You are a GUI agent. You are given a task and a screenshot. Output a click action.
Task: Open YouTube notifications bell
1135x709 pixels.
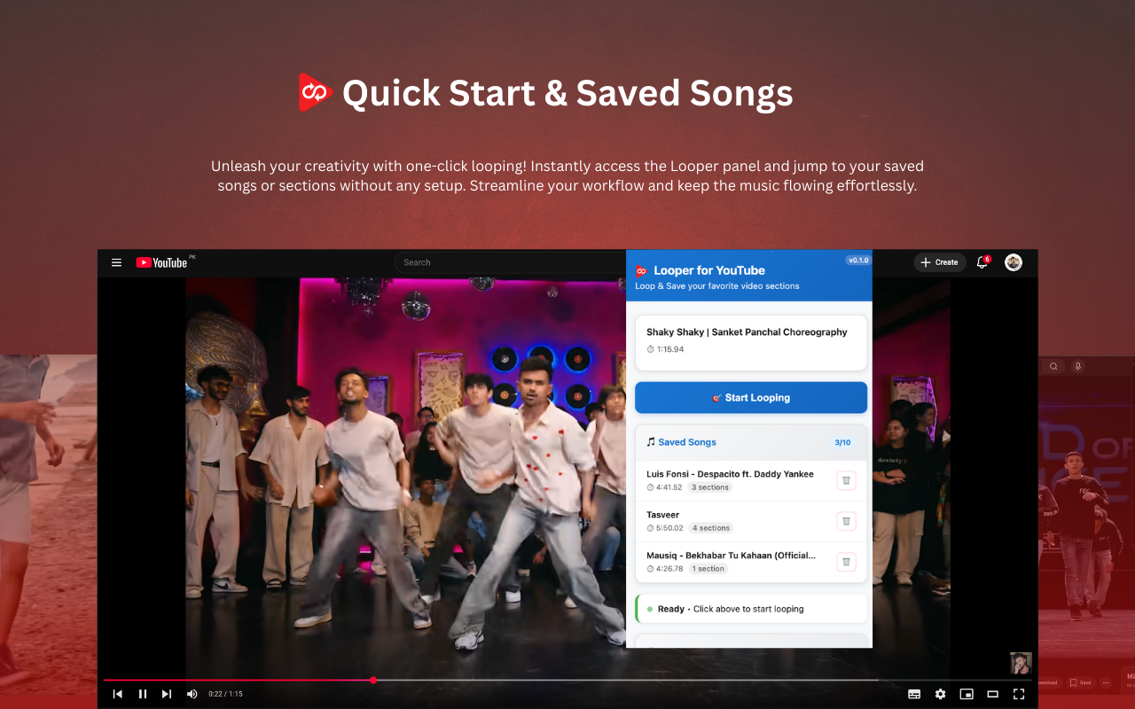pos(981,261)
